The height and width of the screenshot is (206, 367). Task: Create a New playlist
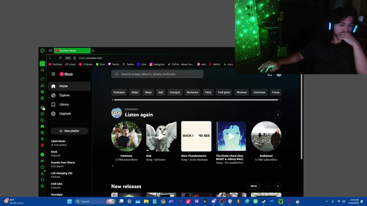[x=69, y=131]
